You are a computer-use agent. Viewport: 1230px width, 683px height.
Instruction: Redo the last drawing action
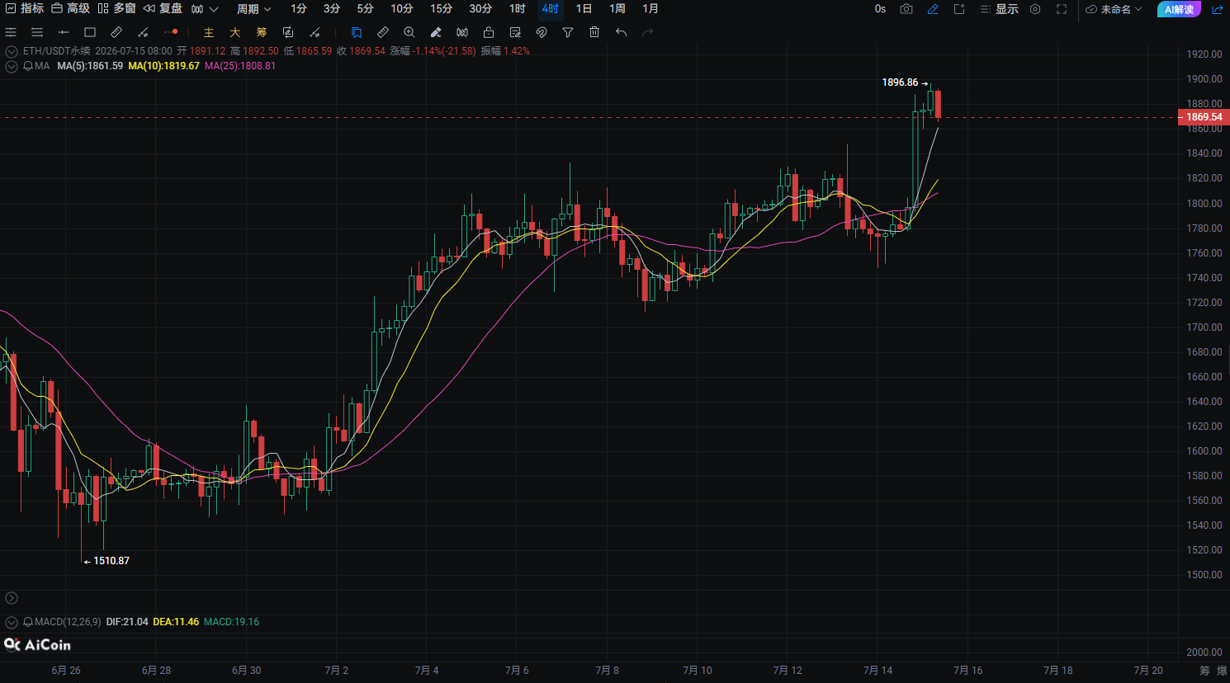647,32
